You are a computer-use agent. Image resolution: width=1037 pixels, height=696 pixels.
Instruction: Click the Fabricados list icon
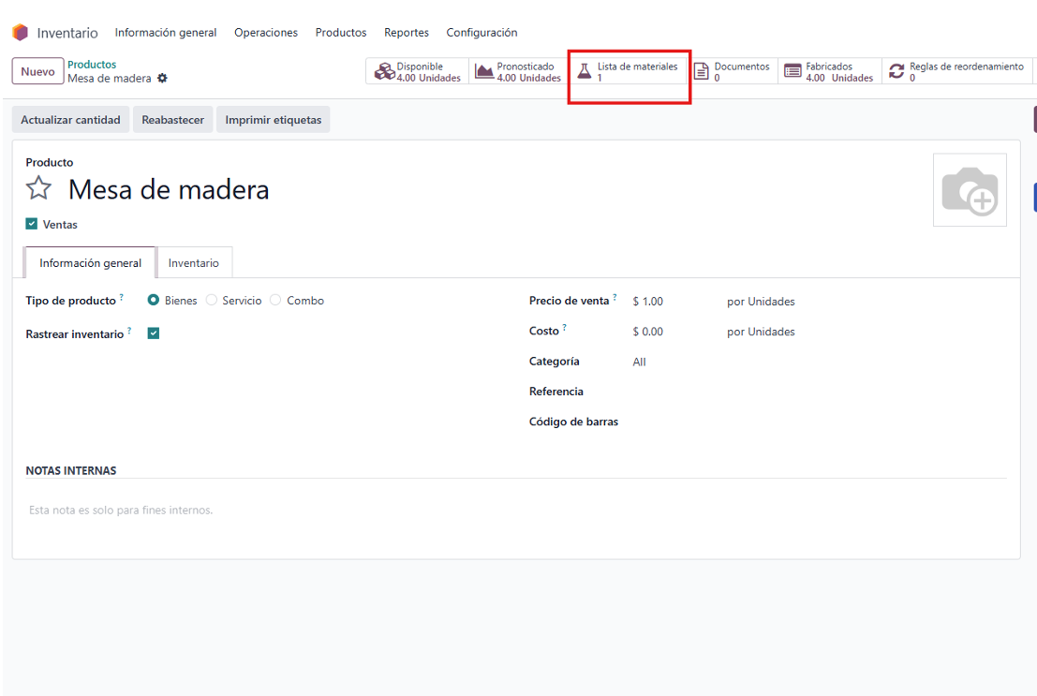click(793, 71)
